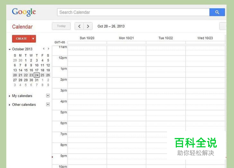Screen dimensions: 234x168
Task: Select greyed November 9 in mini calendar
Action: (x=48, y=85)
